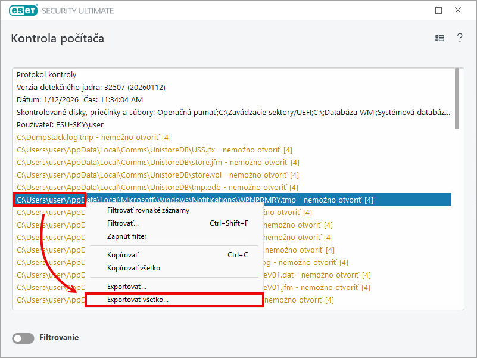Open help via the question mark icon
The image size is (477, 358).
coord(460,38)
